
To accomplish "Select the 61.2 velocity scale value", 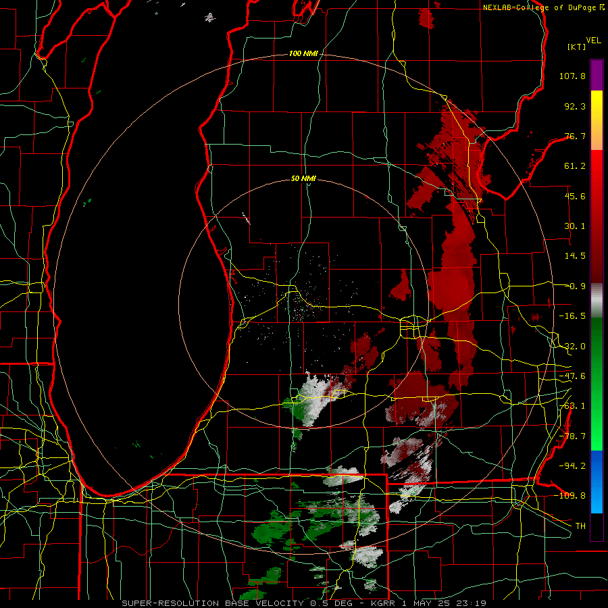I will [575, 166].
